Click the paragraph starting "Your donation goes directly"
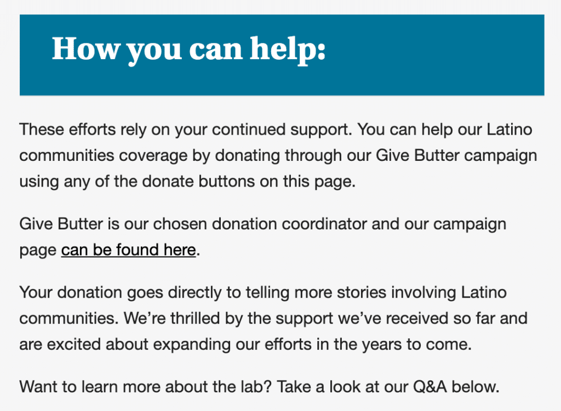Screen dimensions: 561x411 point(273,318)
